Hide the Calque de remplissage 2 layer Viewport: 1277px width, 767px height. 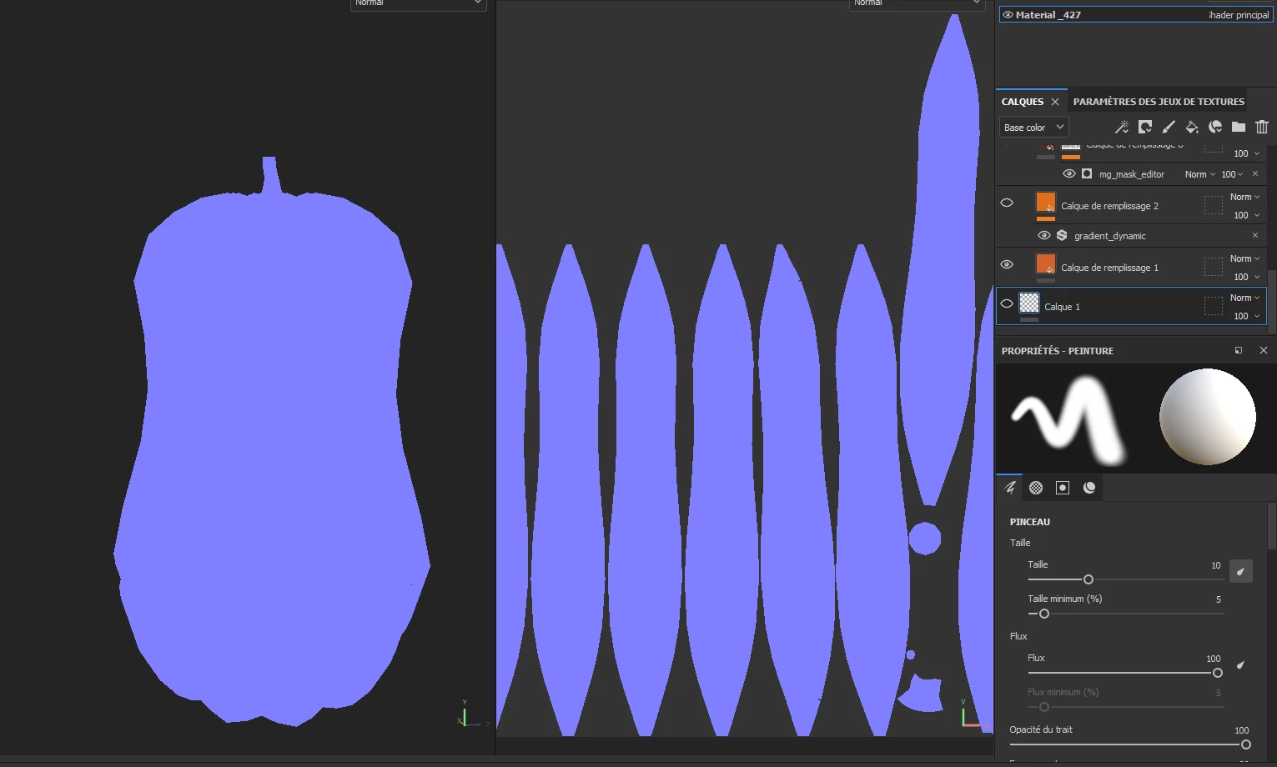(1007, 203)
